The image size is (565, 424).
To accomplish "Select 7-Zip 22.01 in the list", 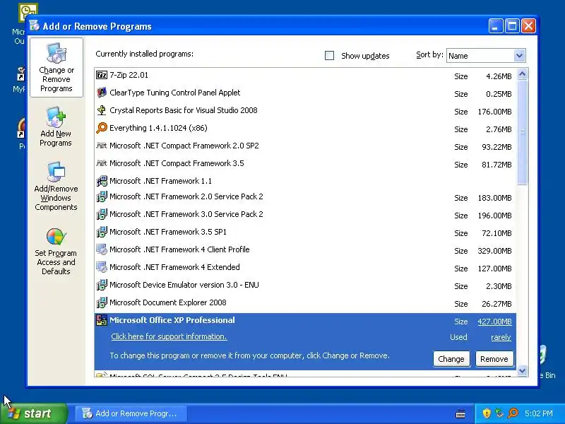I will (305, 76).
